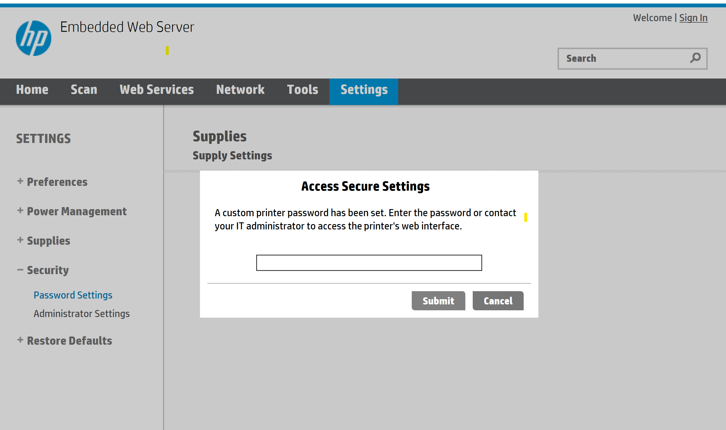
Task: Click the HP logo icon
Action: click(x=33, y=38)
